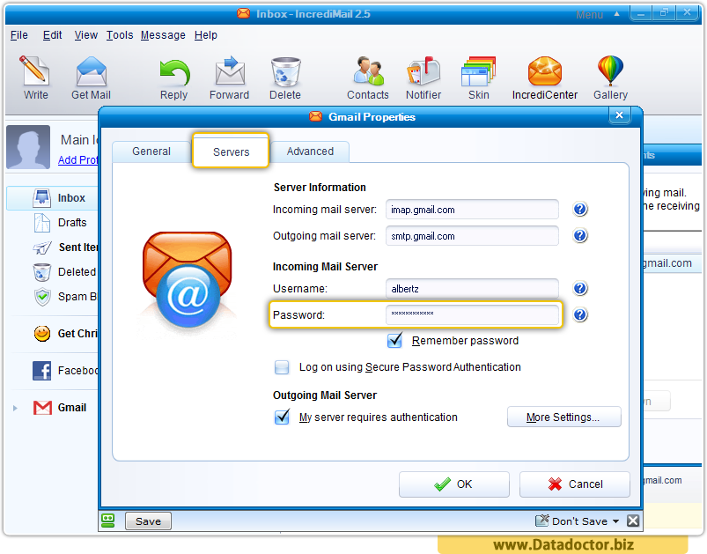The image size is (707, 554).
Task: Click the Cancel button
Action: tap(574, 484)
